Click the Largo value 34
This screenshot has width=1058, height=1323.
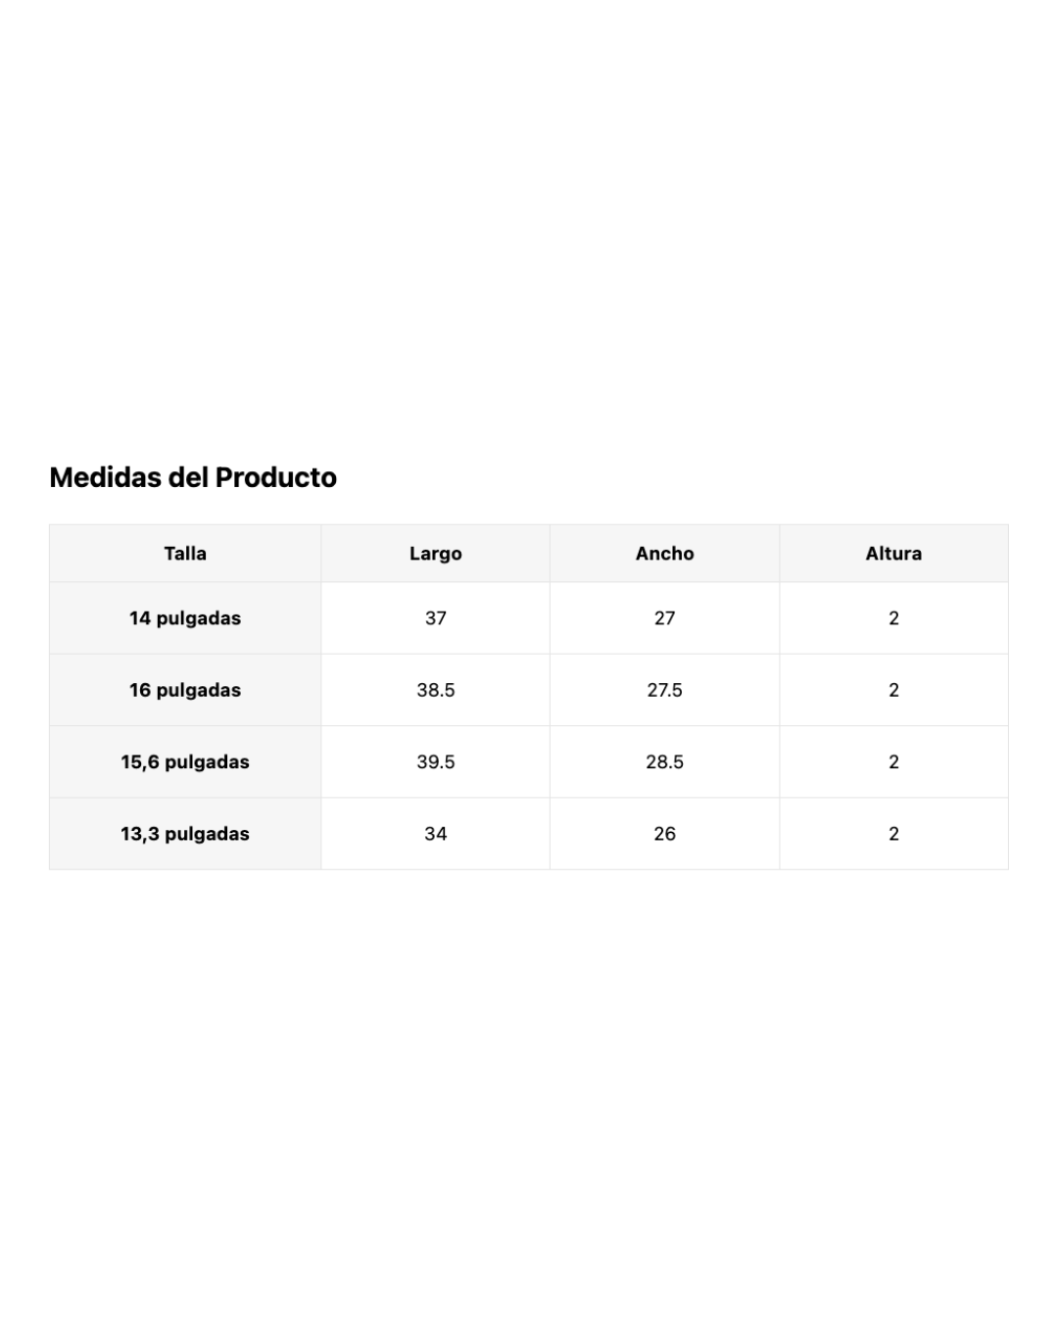click(436, 834)
